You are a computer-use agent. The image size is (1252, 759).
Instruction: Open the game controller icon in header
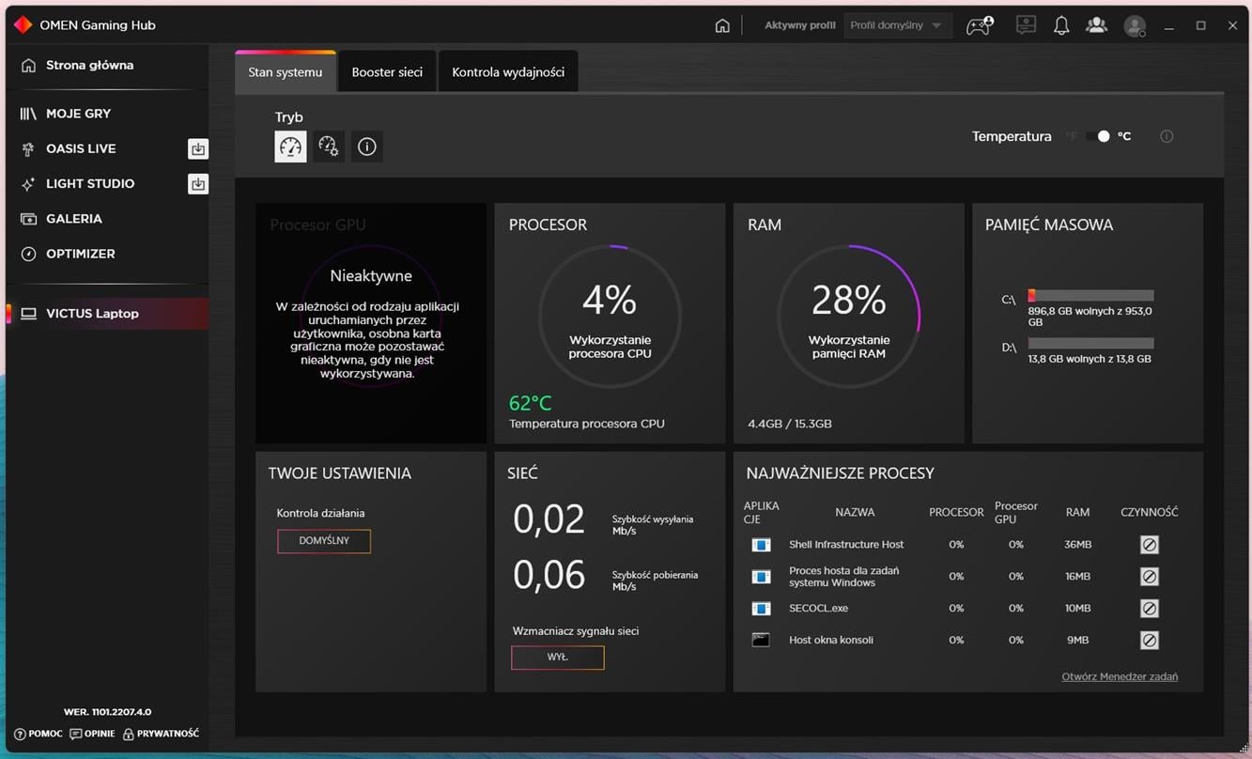[x=980, y=25]
